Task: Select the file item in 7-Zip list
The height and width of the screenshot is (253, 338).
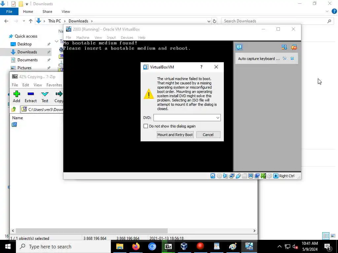Action: 14,125
